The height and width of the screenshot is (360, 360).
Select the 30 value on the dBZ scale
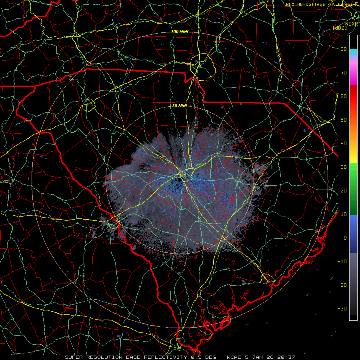(x=344, y=167)
